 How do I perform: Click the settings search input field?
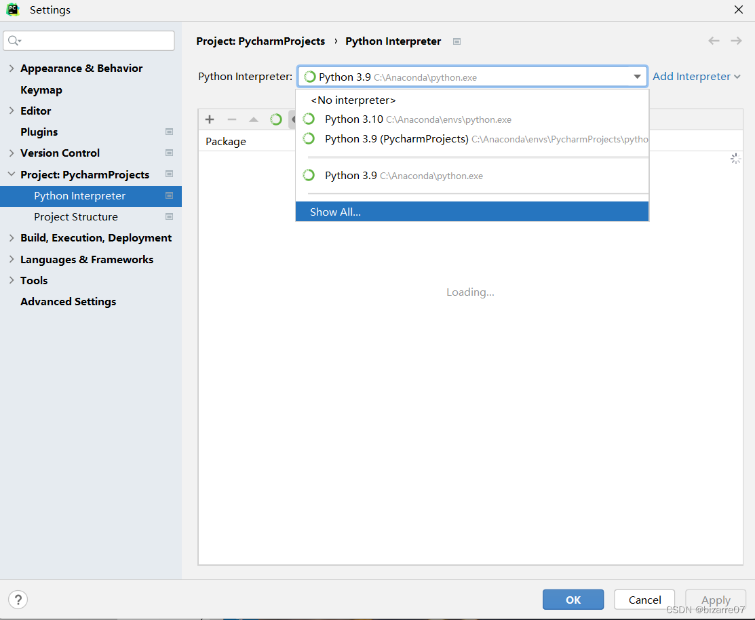tap(89, 41)
